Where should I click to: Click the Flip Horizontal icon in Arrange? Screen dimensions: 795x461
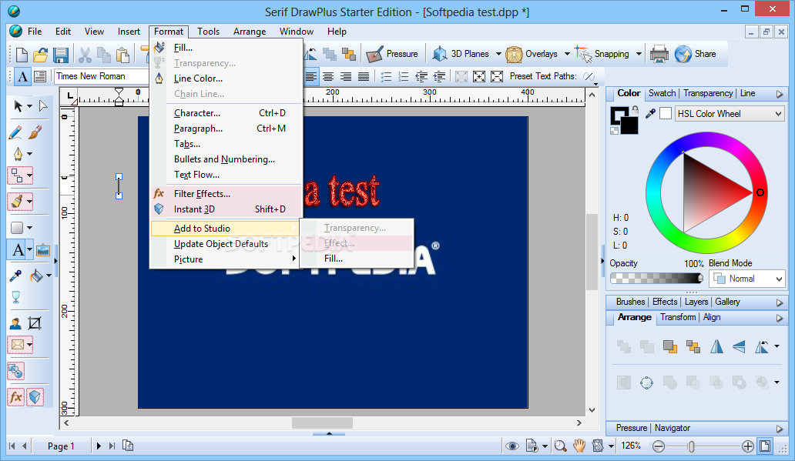716,346
